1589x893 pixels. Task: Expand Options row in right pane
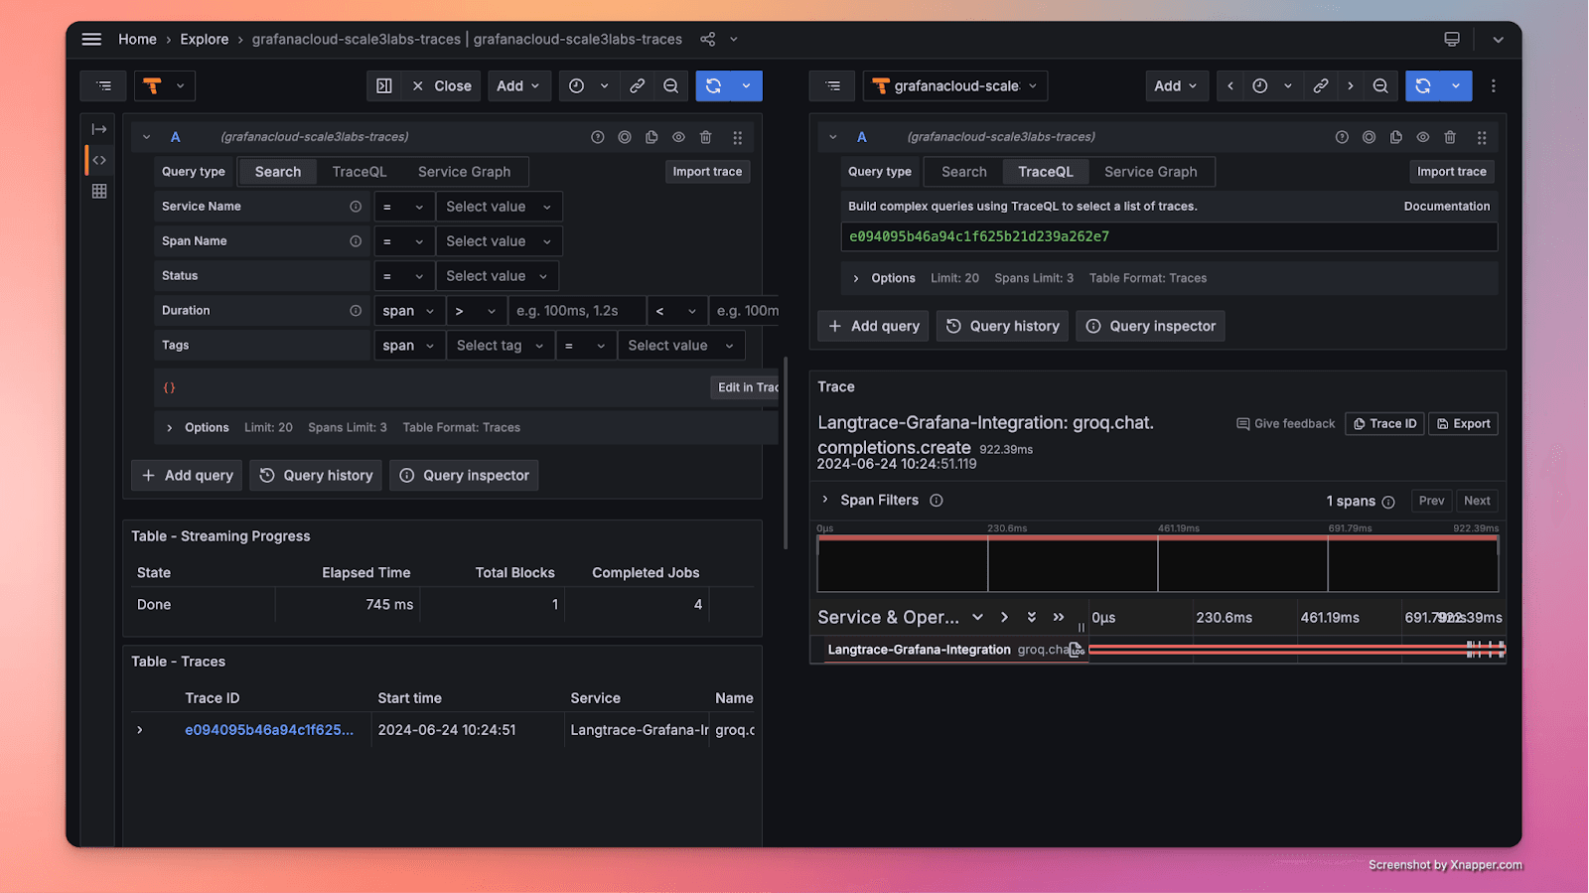(x=856, y=279)
